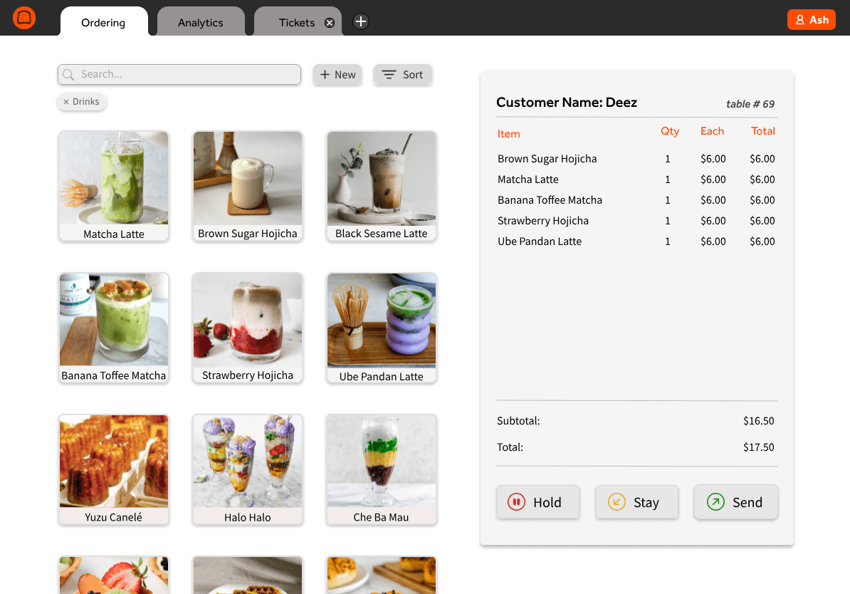Create a new item with the New button

point(337,75)
